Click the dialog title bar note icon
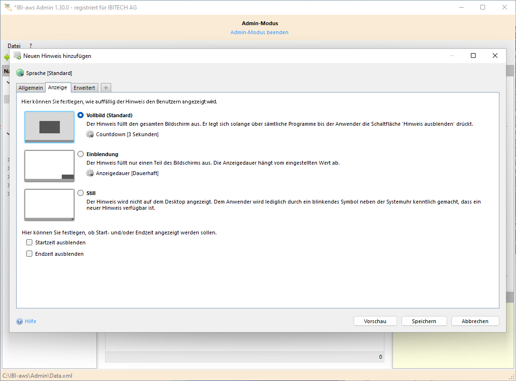Screen dimensions: 516x381 click(17, 56)
